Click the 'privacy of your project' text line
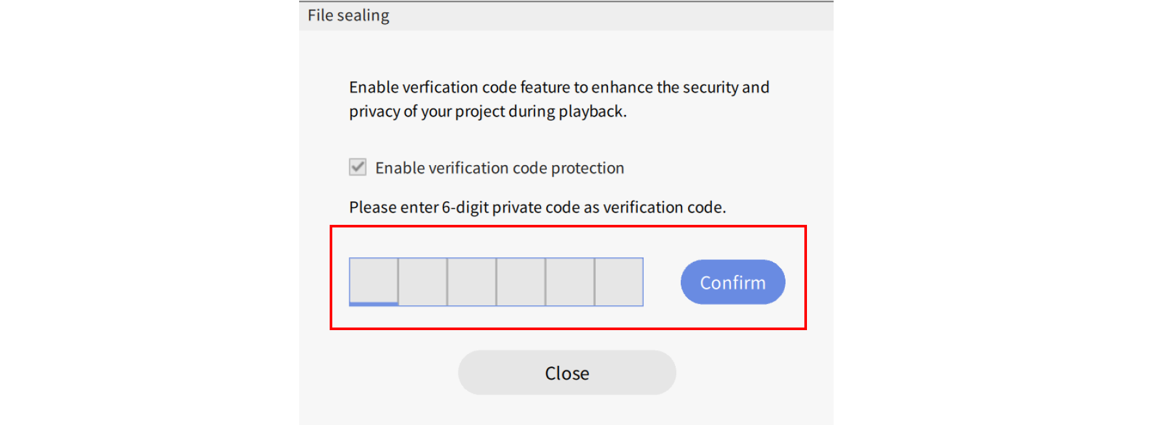1149x425 pixels. [x=488, y=112]
